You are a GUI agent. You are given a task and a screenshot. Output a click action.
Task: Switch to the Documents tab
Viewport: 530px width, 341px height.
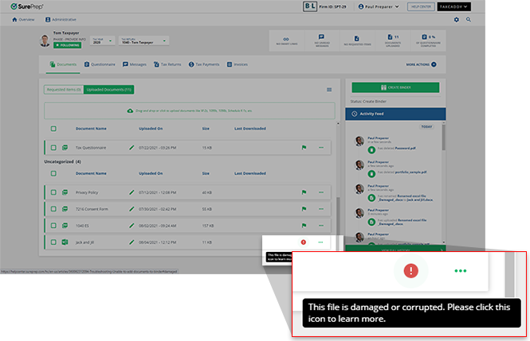click(x=63, y=64)
